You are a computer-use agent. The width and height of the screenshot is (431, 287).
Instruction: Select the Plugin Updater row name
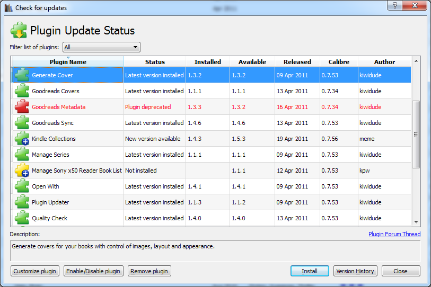point(50,202)
